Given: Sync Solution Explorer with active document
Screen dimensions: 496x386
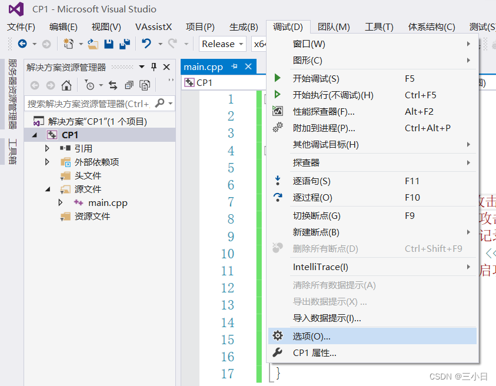Looking at the screenshot, I should pos(112,86).
